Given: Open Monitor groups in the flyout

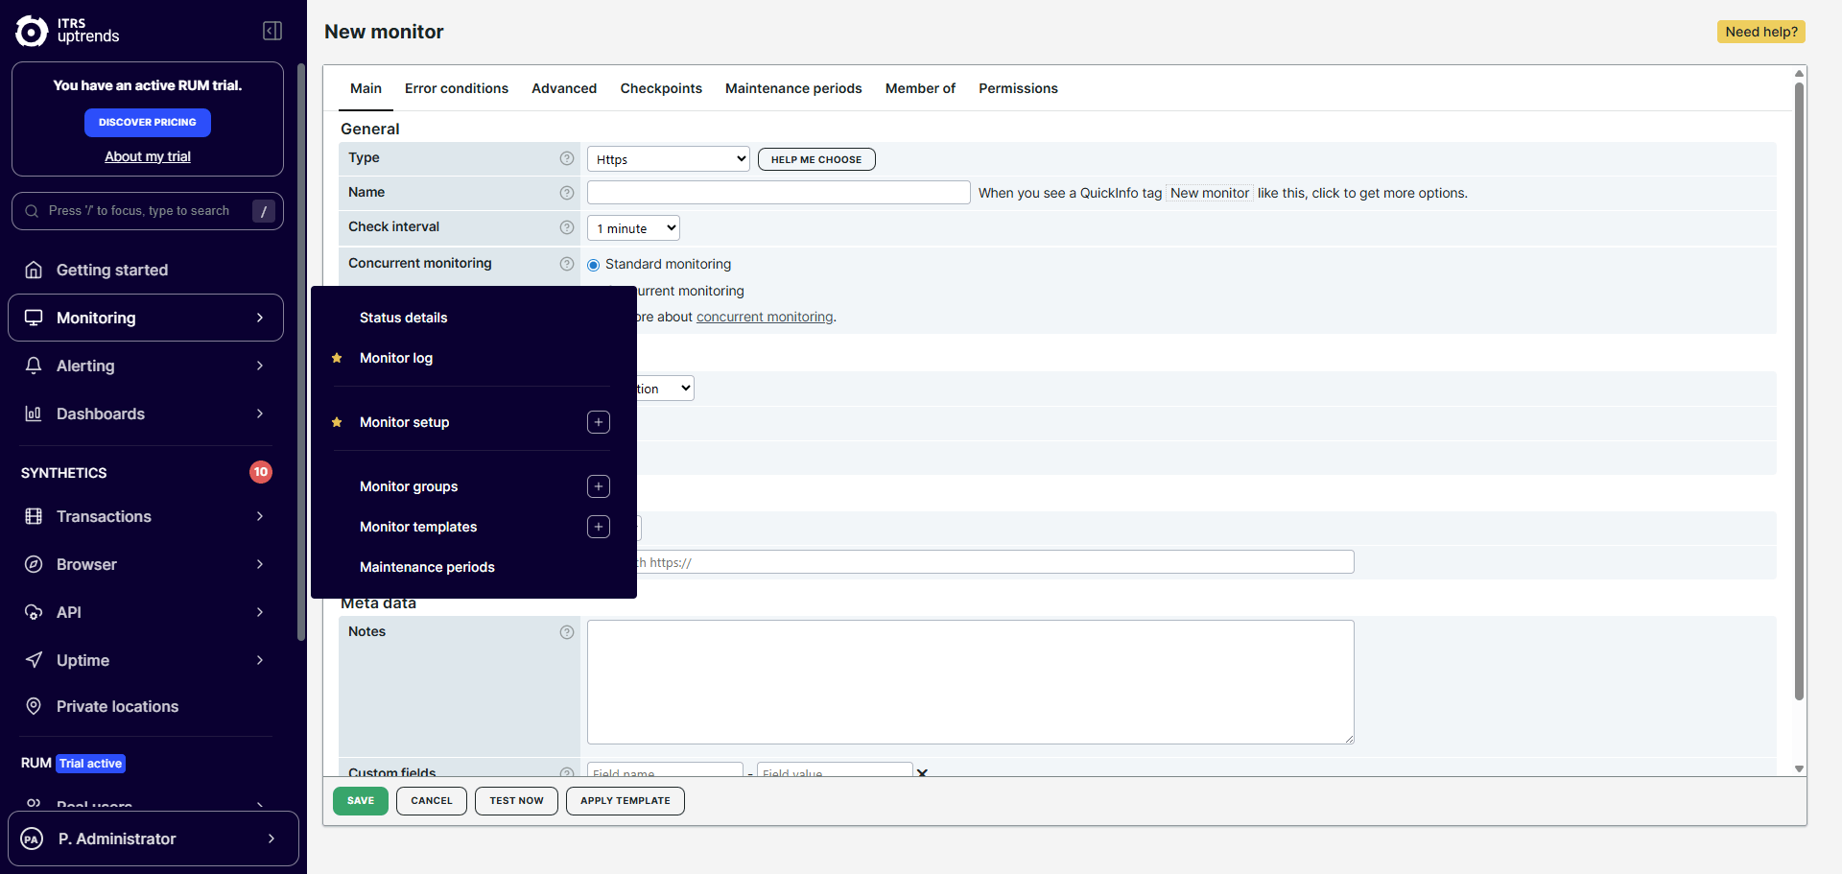Looking at the screenshot, I should tap(409, 486).
